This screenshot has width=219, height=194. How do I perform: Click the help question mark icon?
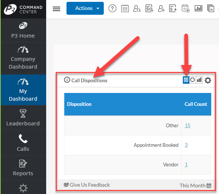coord(112,8)
